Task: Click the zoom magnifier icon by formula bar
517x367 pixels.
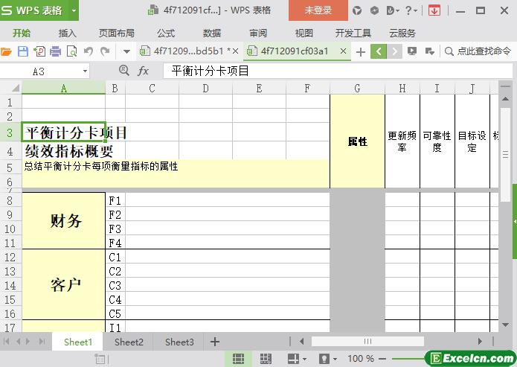Action: pyautogui.click(x=123, y=71)
